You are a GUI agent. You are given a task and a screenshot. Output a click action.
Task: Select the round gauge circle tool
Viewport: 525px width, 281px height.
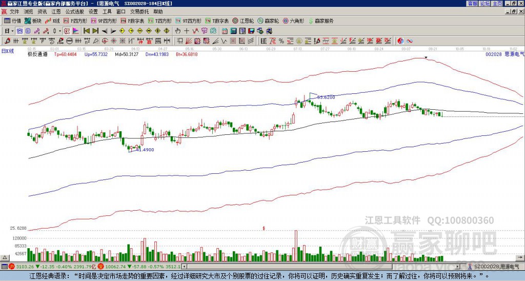(x=69, y=41)
